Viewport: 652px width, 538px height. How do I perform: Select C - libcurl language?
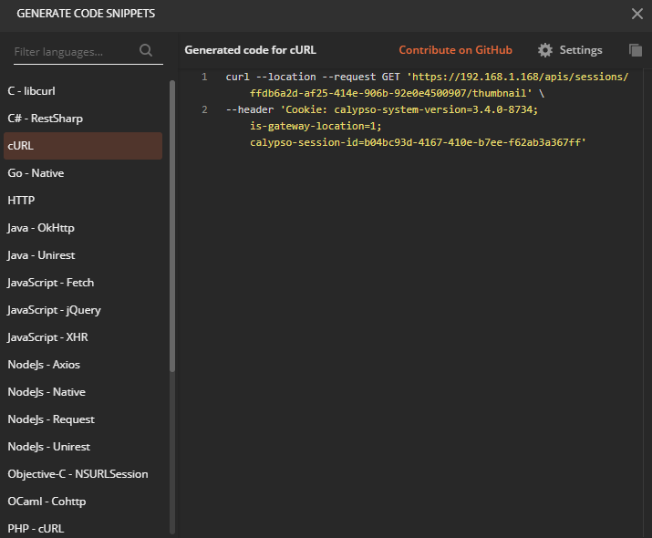tap(32, 91)
